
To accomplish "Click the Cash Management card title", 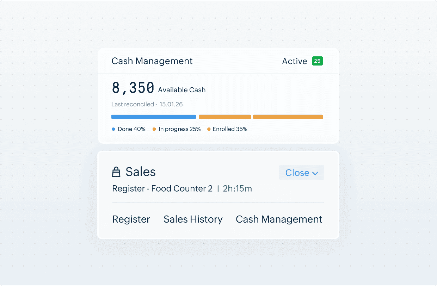I will coord(152,61).
